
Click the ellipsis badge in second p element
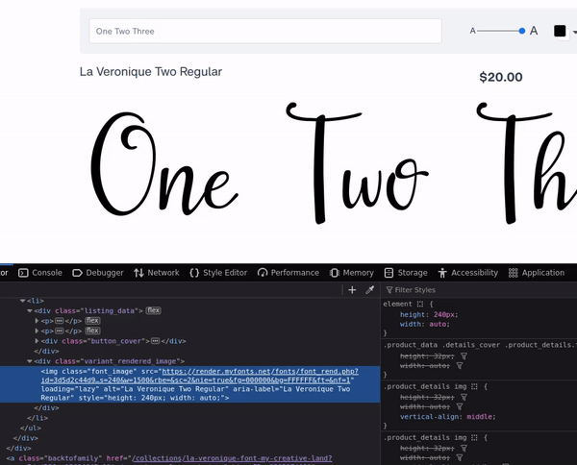point(60,330)
